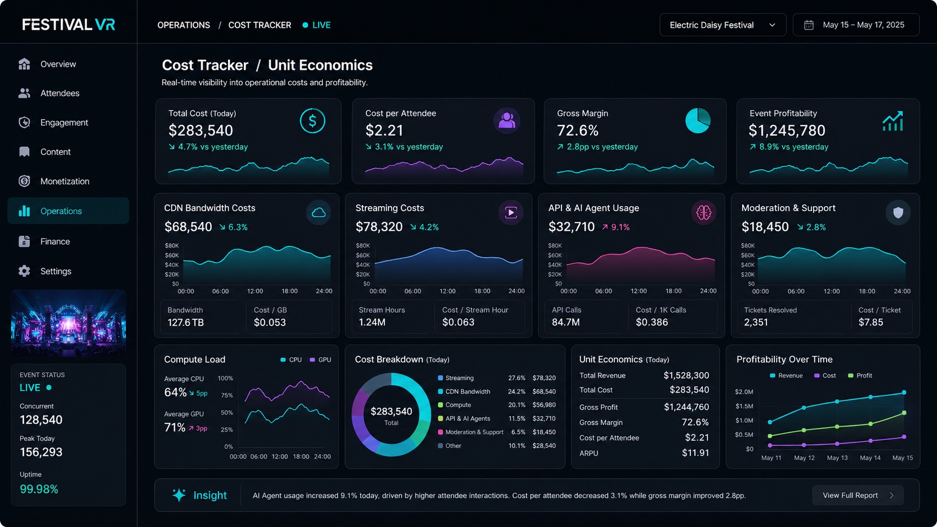Click the Total Cost dollar icon
Screen dimensions: 937x527
click(x=313, y=121)
